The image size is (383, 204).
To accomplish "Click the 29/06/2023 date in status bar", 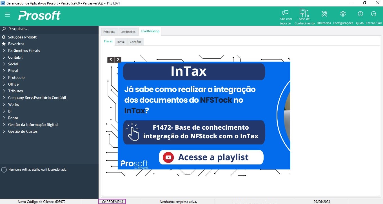I will point(321,201).
